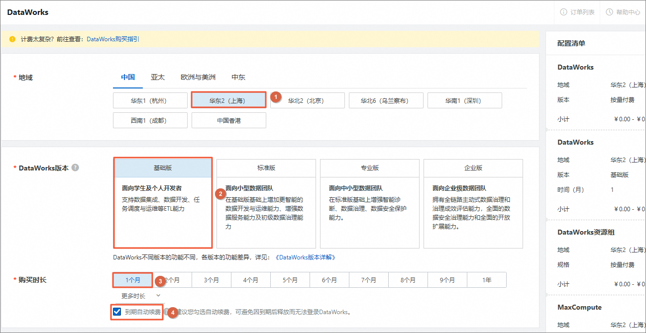This screenshot has height=333, width=646.
Task: Click the 面向学生及个人开发者 description heading
Action: coord(152,188)
